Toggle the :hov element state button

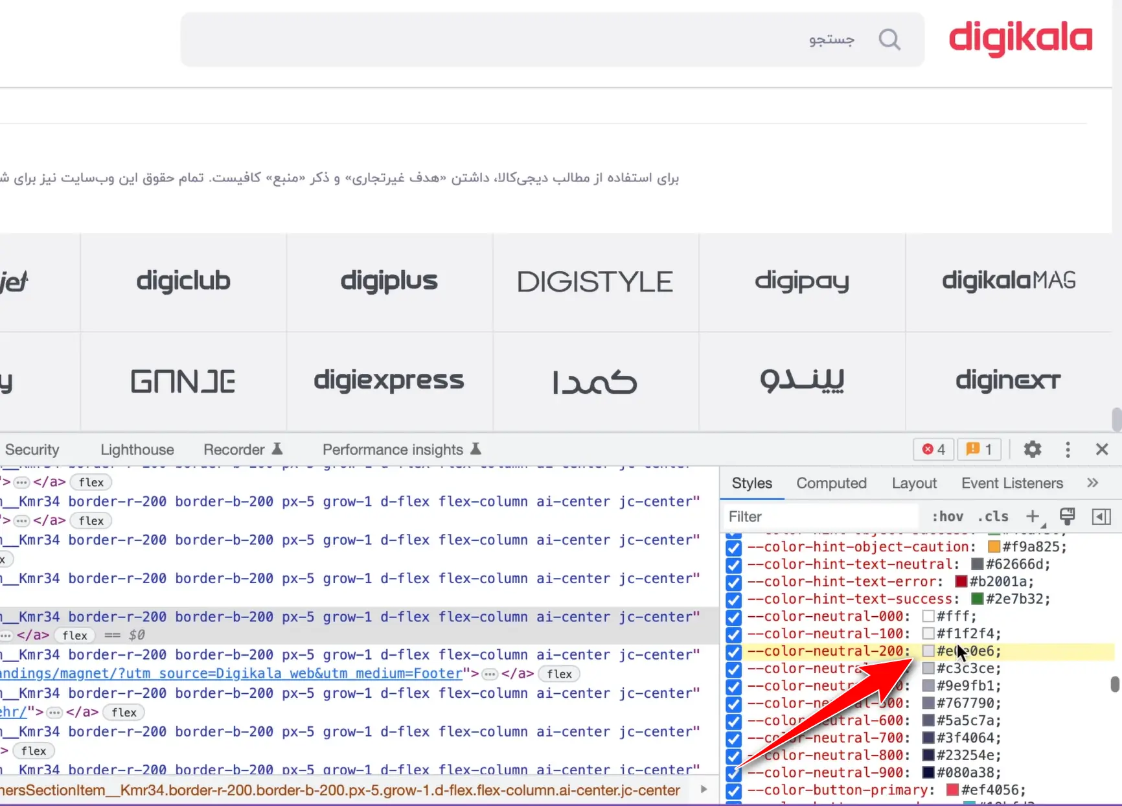pos(947,516)
